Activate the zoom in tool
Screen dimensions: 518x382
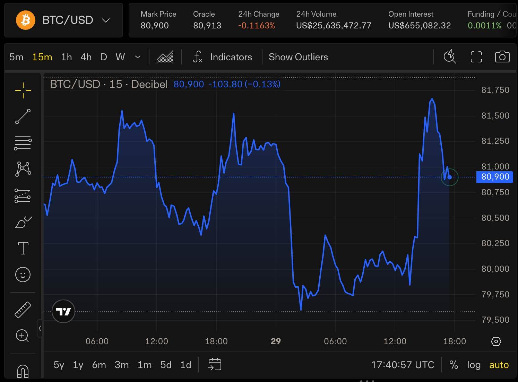tap(23, 336)
